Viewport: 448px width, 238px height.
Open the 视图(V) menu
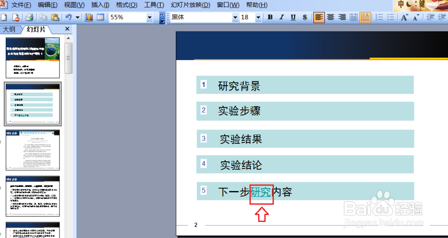click(x=74, y=5)
